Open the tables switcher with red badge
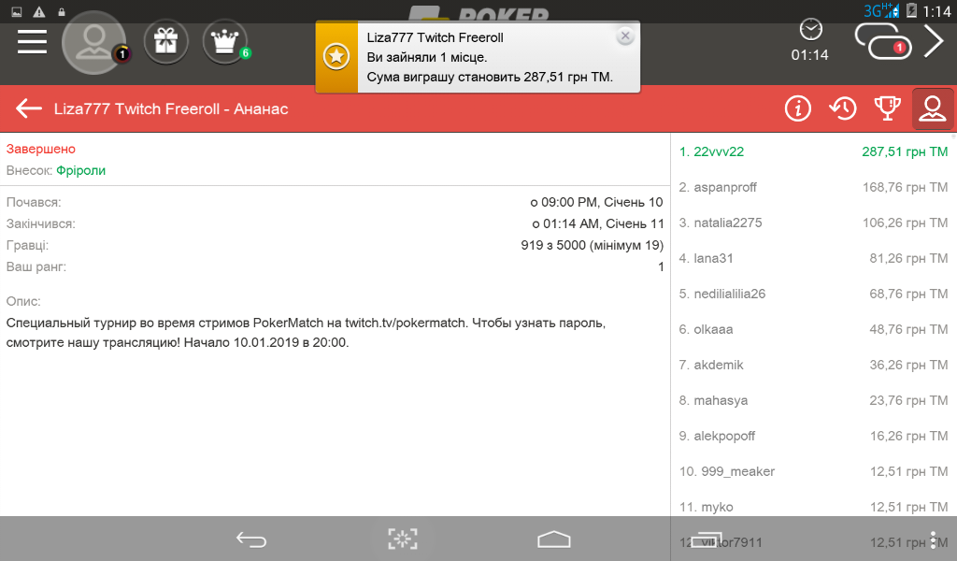957x561 pixels. coord(883,41)
